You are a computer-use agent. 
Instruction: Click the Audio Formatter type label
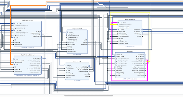tap(130, 47)
